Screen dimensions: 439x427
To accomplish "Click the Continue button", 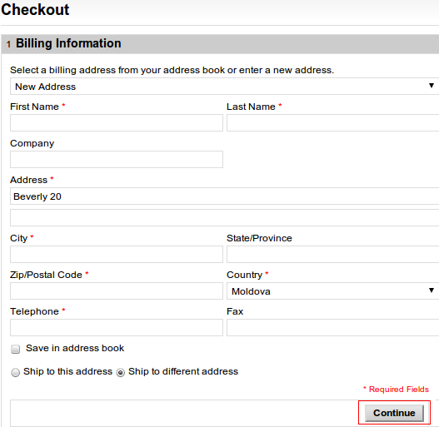I will 394,413.
